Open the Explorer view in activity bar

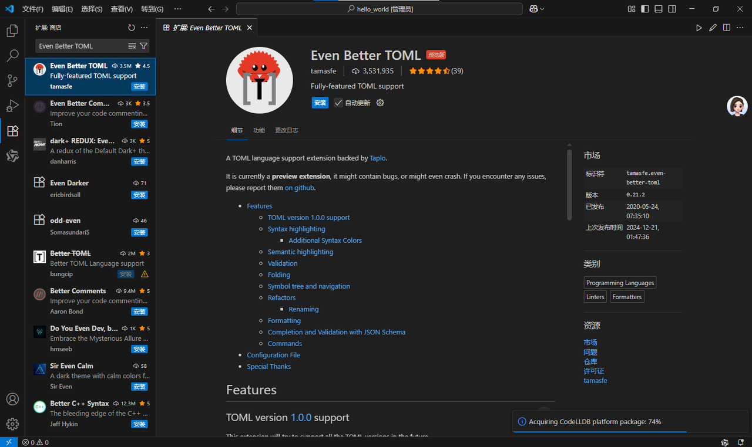(x=12, y=31)
